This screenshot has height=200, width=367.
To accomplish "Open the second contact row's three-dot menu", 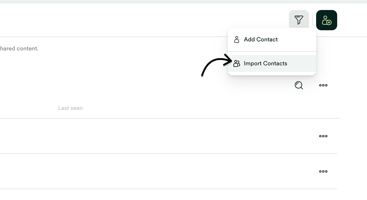I will pyautogui.click(x=323, y=171).
